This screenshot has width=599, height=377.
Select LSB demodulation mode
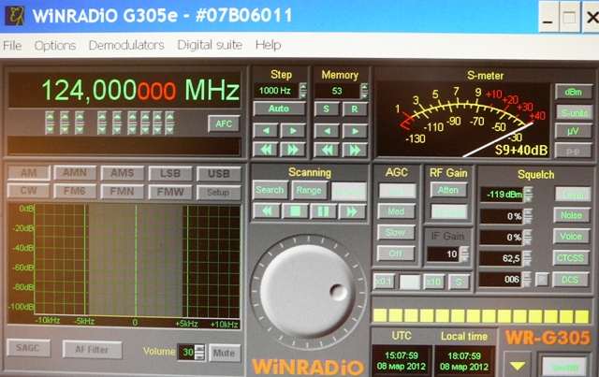point(170,173)
